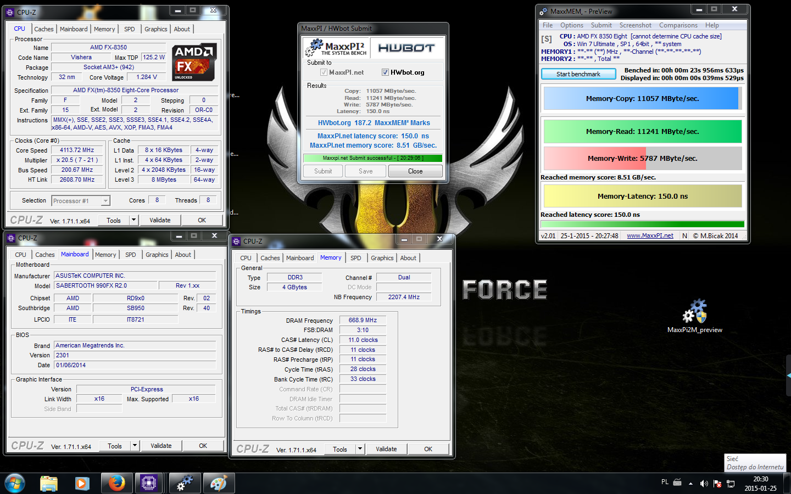This screenshot has height=494, width=791.
Task: Click the HWbot.org 187.2 MaxxMEM² Marks text
Action: (x=374, y=123)
